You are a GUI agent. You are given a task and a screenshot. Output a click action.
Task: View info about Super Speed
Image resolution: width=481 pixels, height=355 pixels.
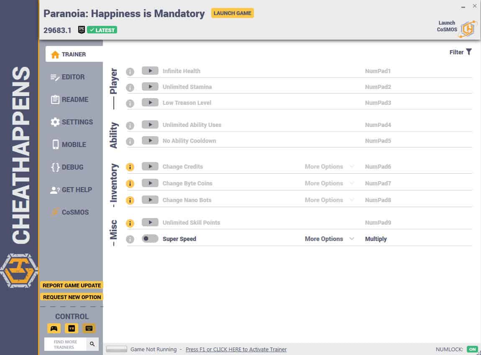click(x=130, y=239)
